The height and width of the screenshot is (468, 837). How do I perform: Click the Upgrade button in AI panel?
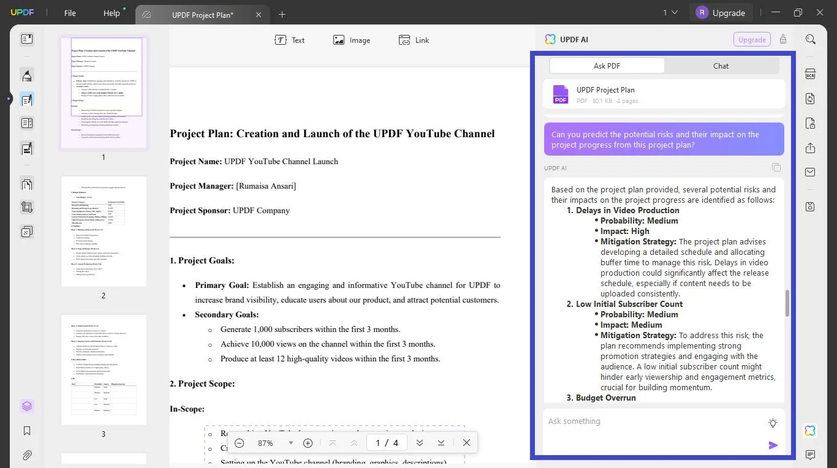751,40
